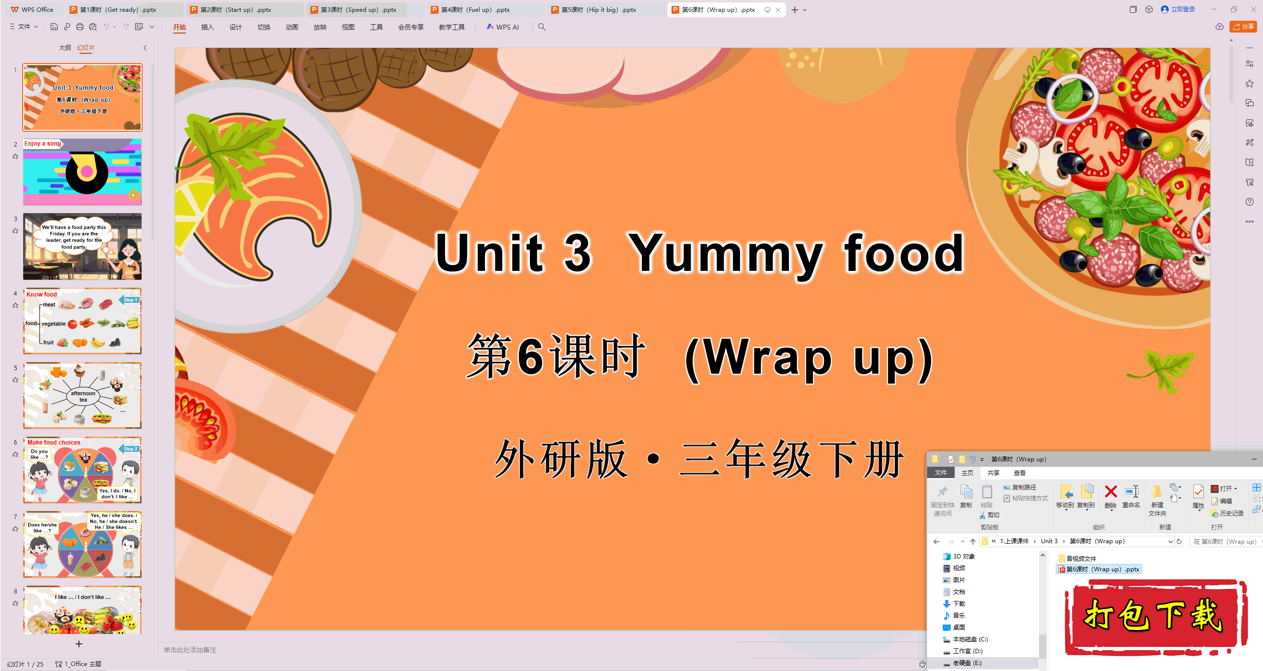1263x671 pixels.
Task: Toggle the star under slide 3 thumbnail
Action: point(15,231)
